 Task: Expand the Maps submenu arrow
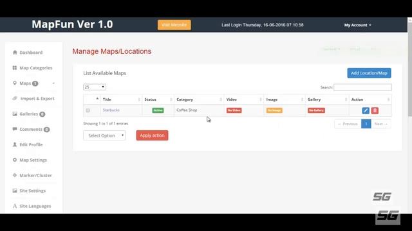coord(53,83)
